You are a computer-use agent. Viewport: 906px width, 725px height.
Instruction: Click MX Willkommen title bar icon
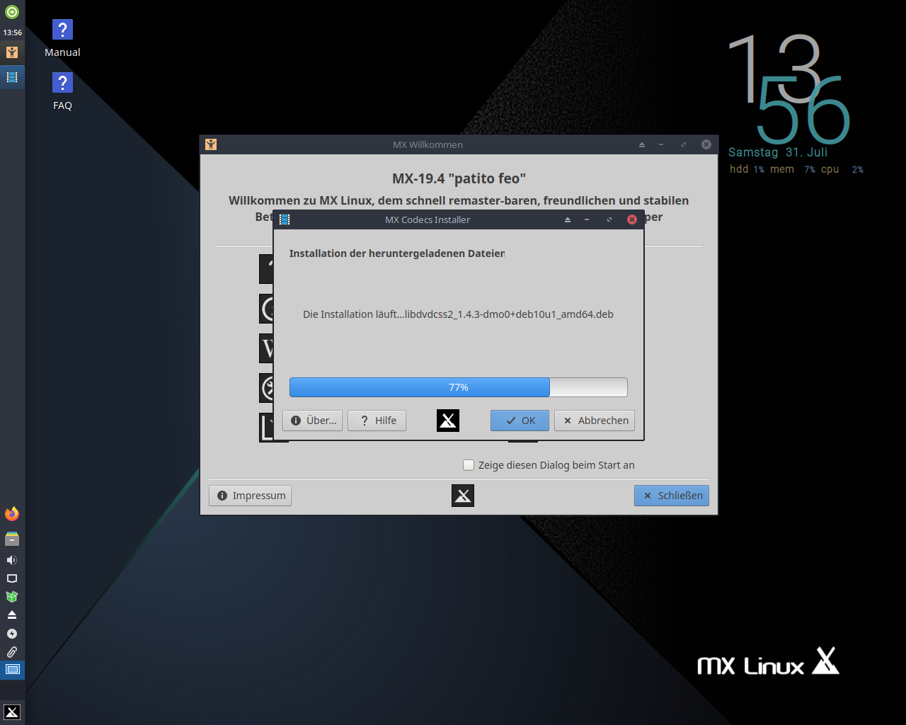click(x=211, y=144)
